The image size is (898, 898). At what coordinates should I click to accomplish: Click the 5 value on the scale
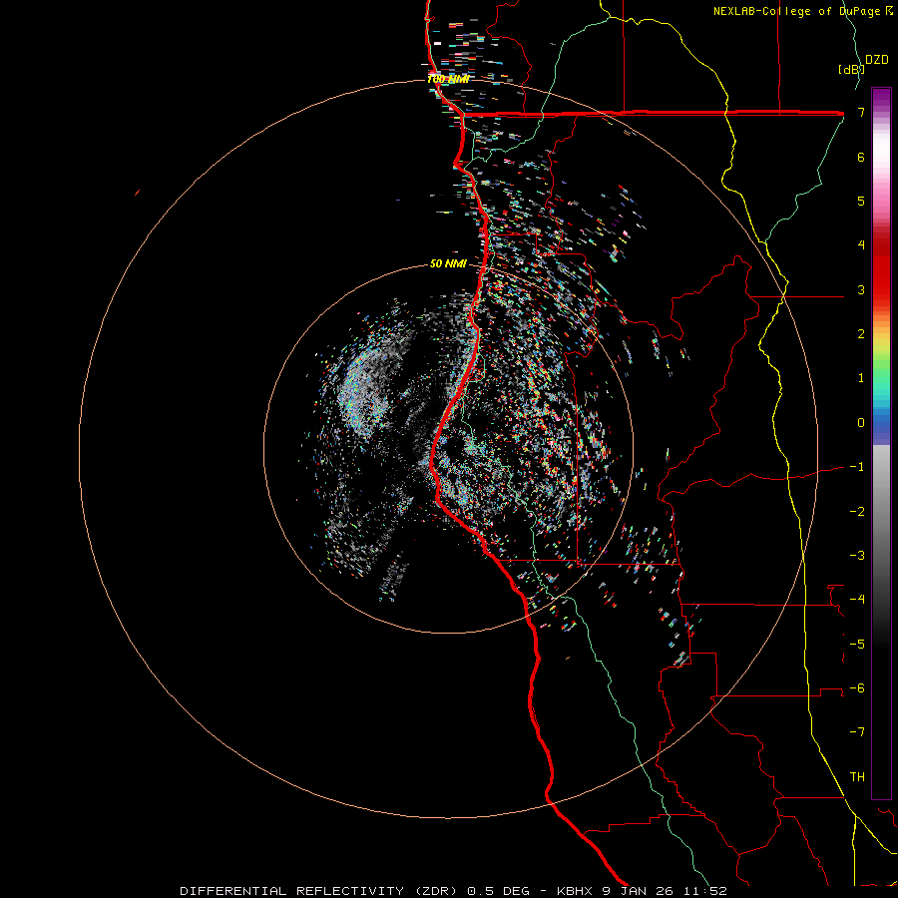(861, 201)
